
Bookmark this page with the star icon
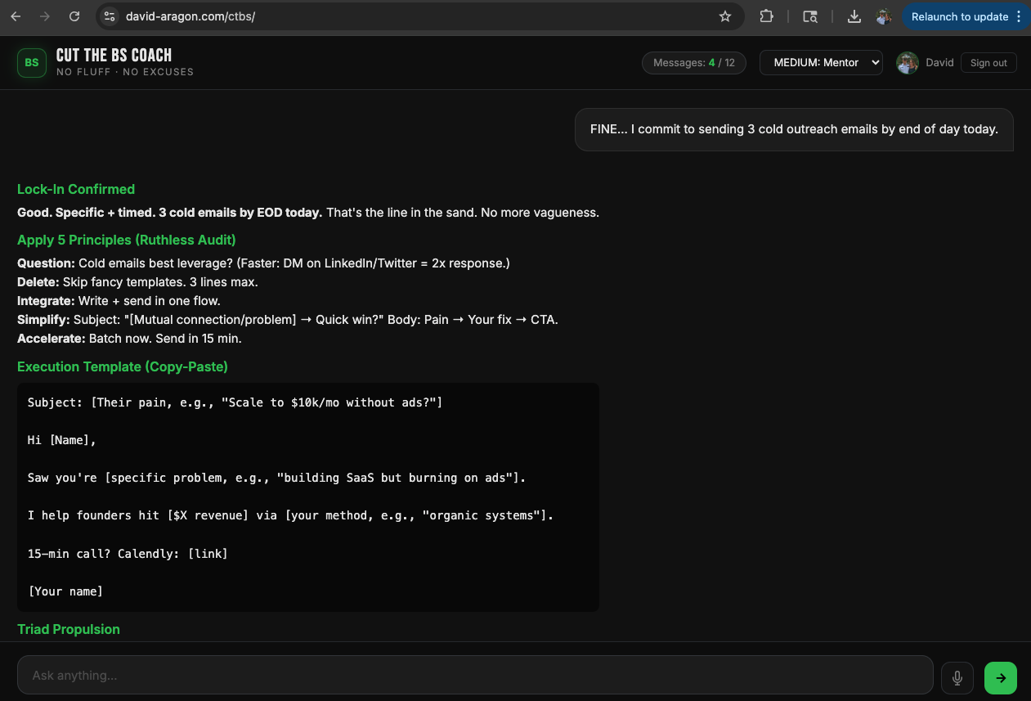[x=724, y=16]
